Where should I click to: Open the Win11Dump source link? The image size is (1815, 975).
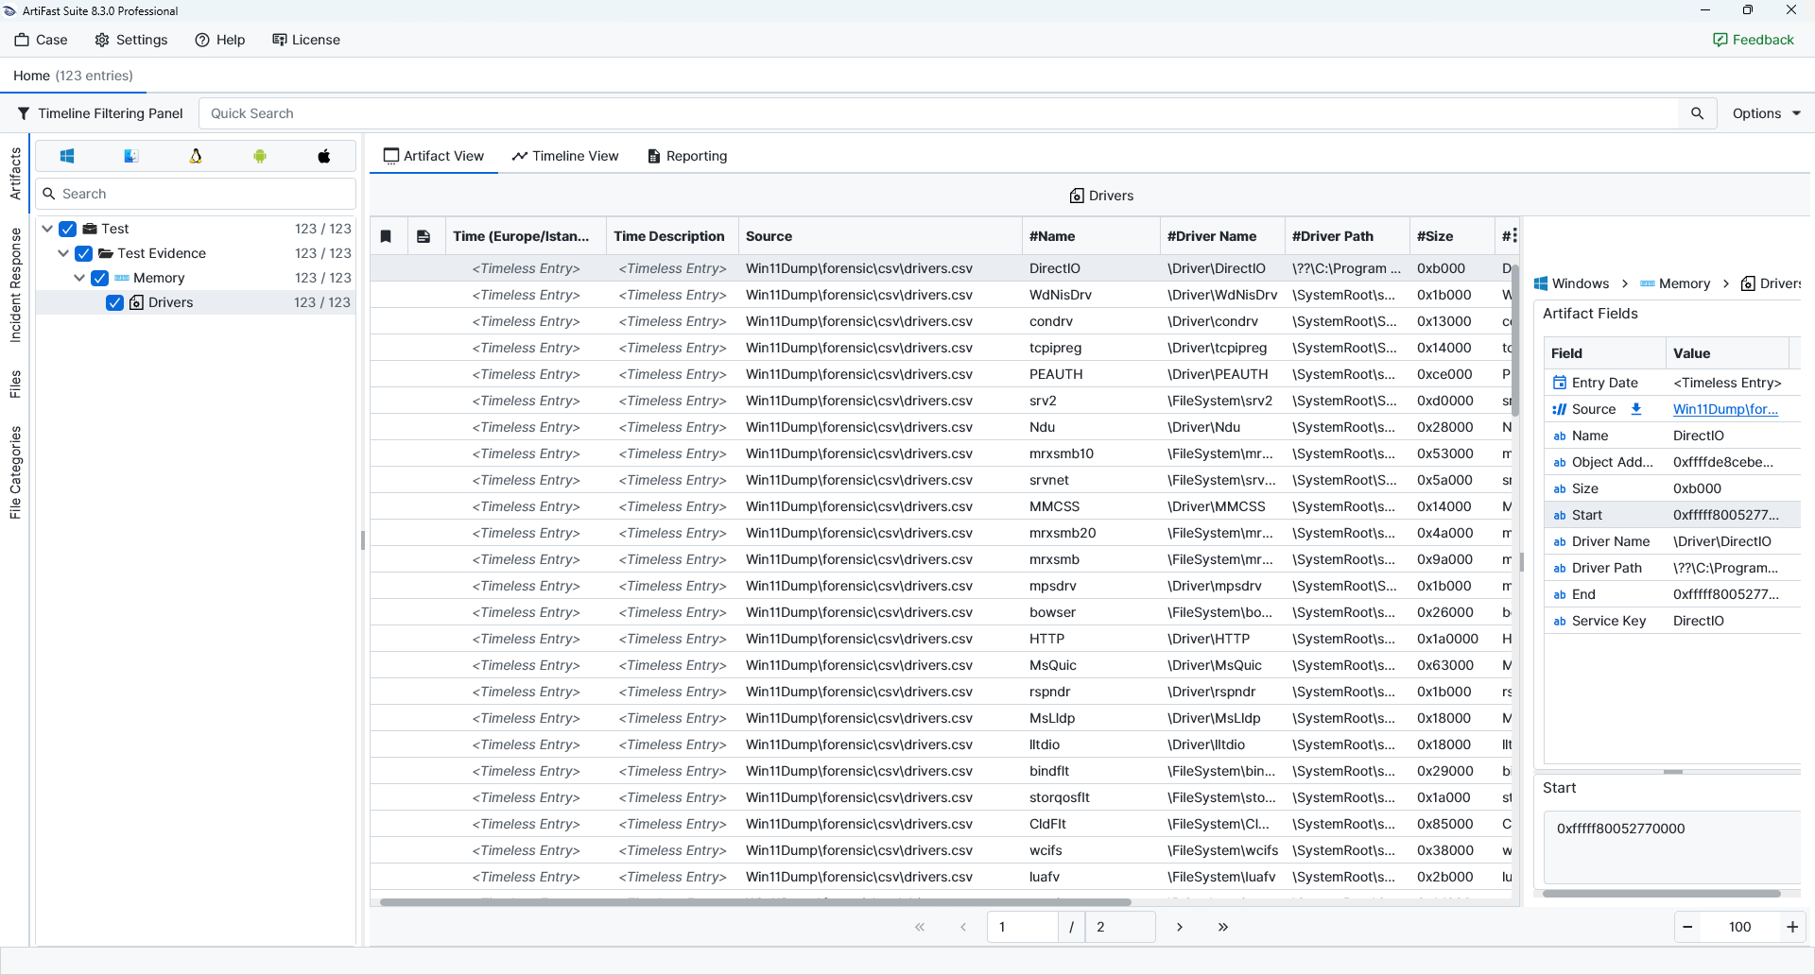click(x=1725, y=409)
